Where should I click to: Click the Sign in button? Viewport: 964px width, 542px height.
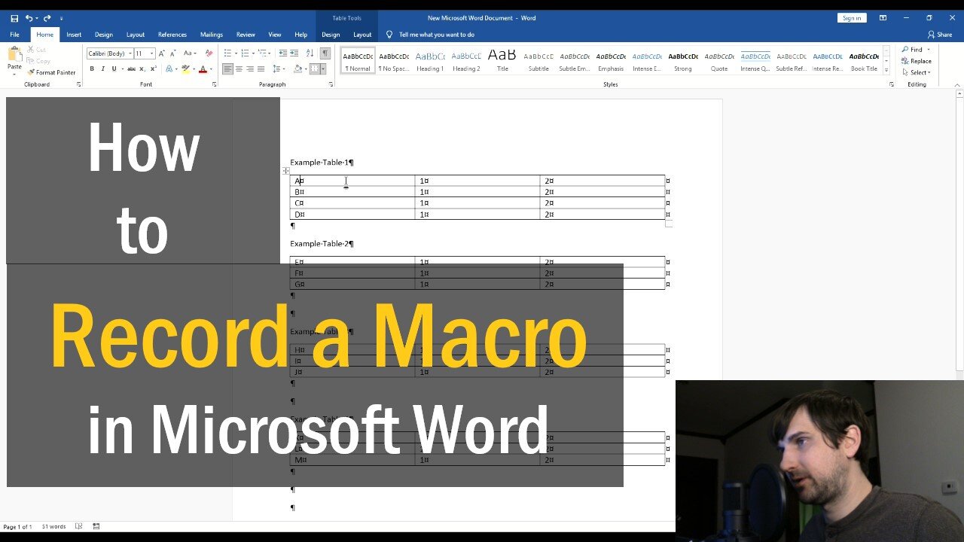pos(851,17)
